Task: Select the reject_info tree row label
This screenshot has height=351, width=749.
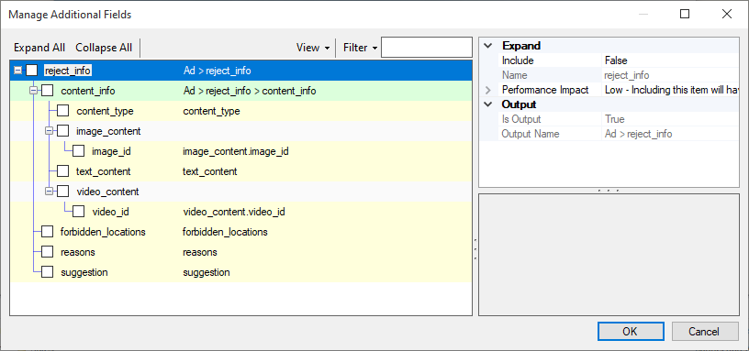Action: click(x=67, y=71)
